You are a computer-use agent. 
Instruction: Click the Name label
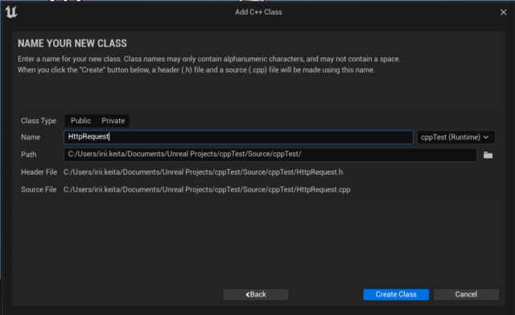point(31,137)
